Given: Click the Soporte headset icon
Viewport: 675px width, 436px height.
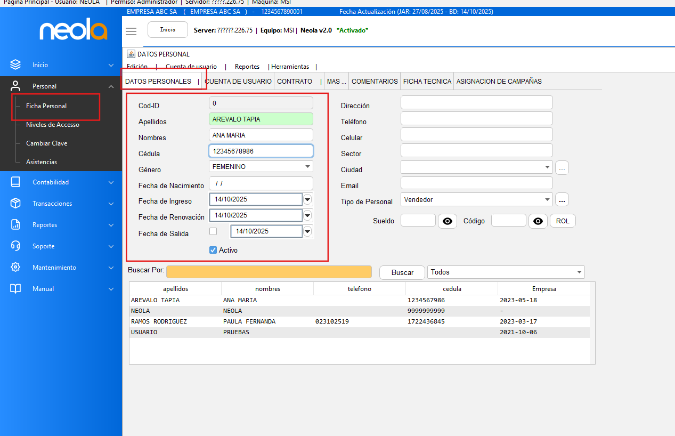Looking at the screenshot, I should point(15,246).
